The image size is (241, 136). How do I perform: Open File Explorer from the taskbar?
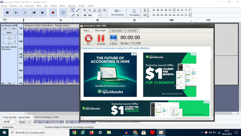(x=109, y=133)
